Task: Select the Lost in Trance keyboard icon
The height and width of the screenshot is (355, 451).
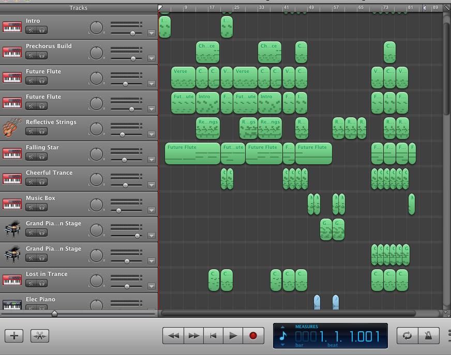Action: tap(12, 280)
